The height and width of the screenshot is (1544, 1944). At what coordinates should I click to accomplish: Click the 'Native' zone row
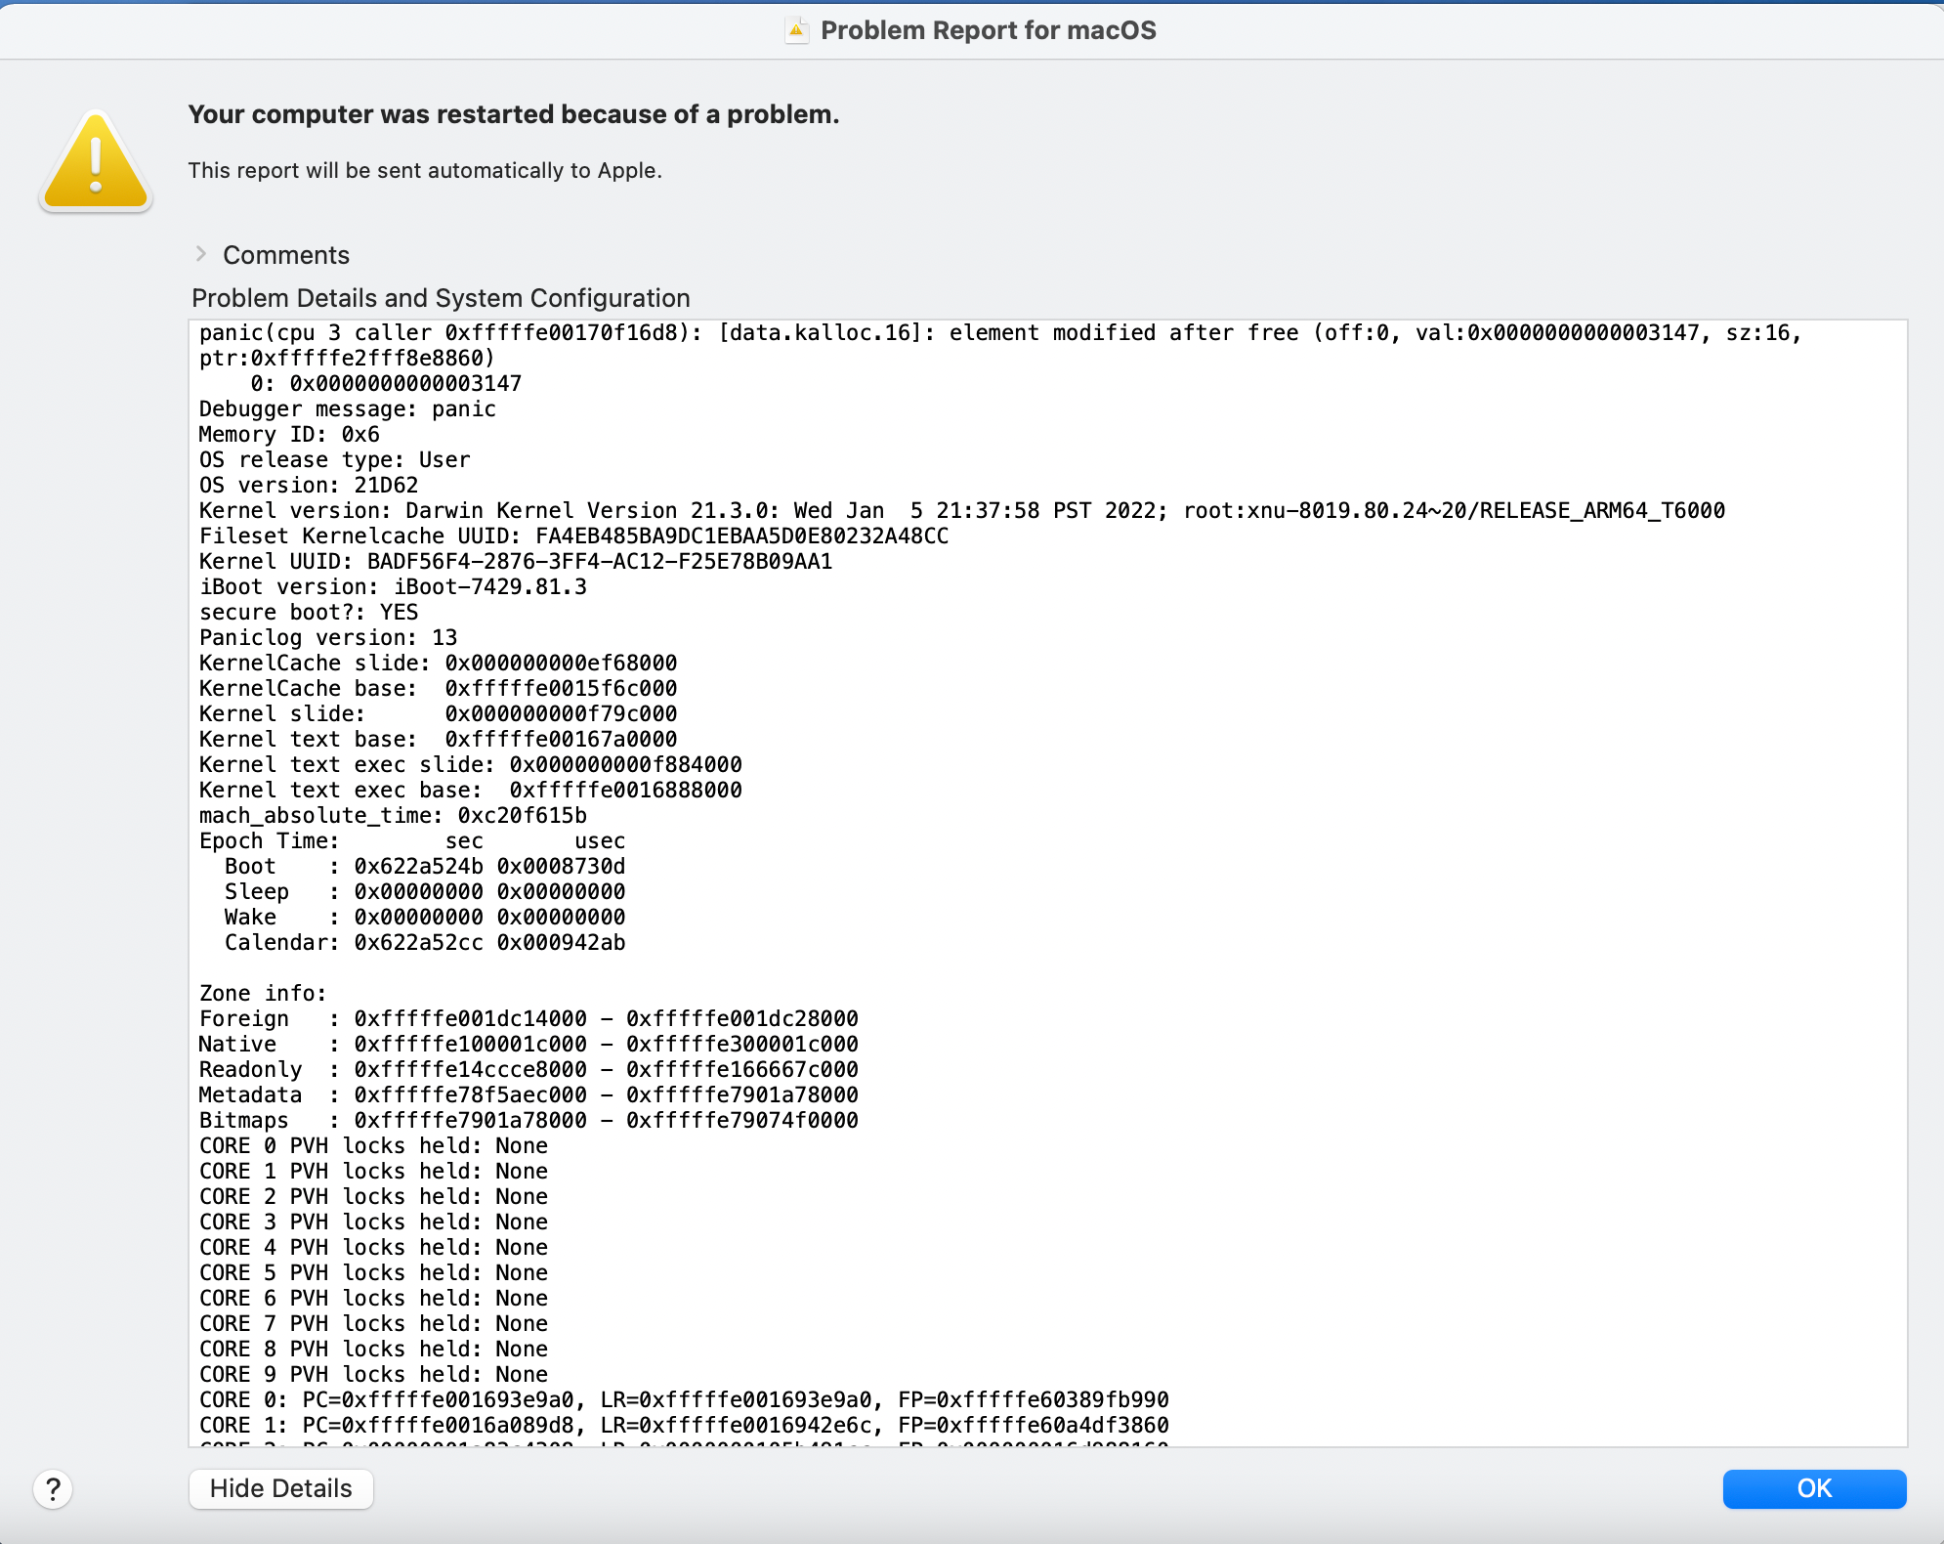tap(528, 1045)
